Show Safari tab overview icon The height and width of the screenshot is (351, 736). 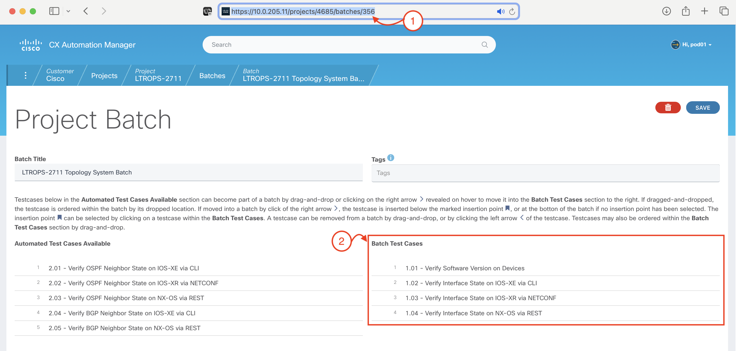[723, 11]
